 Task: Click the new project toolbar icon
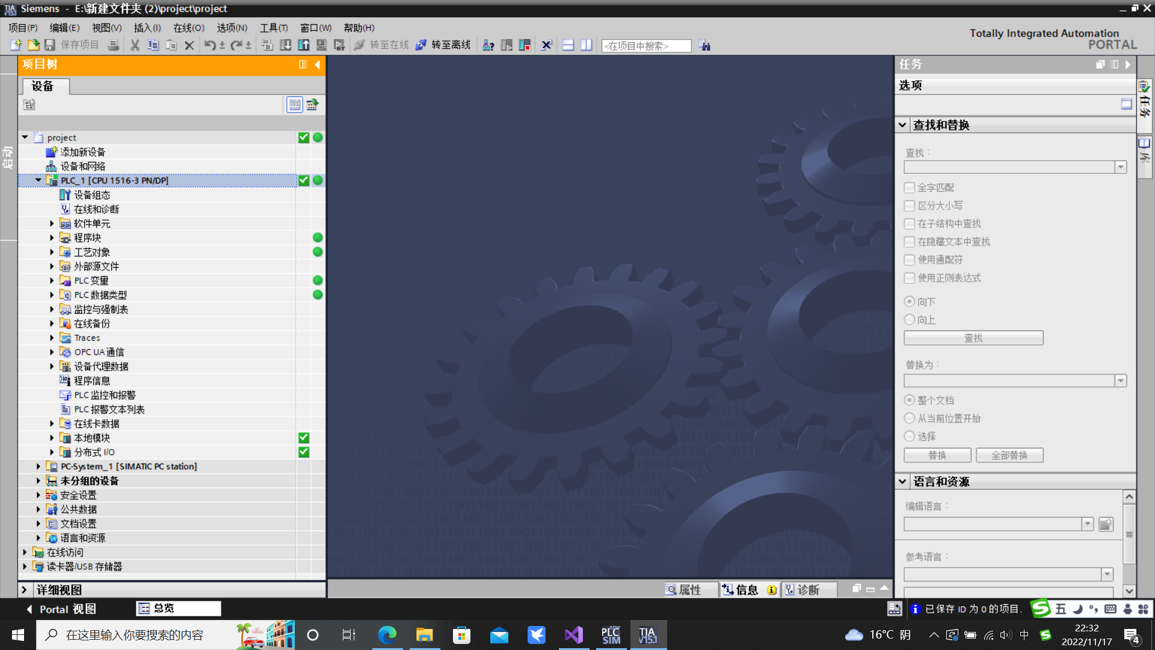tap(16, 45)
